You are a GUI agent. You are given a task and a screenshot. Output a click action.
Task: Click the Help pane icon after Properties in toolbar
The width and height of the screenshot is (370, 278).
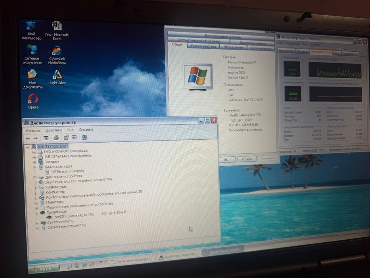(x=74, y=137)
